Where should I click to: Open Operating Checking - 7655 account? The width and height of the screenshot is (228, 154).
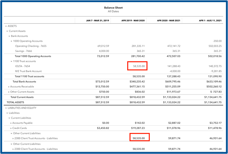pyautogui.click(x=31, y=46)
